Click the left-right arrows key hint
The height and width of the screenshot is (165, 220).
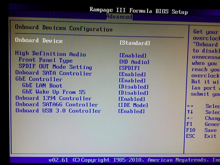tap(190, 106)
